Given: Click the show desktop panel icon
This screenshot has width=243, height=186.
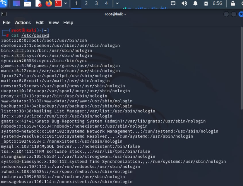Looking at the screenshot, I should [x=17, y=3].
